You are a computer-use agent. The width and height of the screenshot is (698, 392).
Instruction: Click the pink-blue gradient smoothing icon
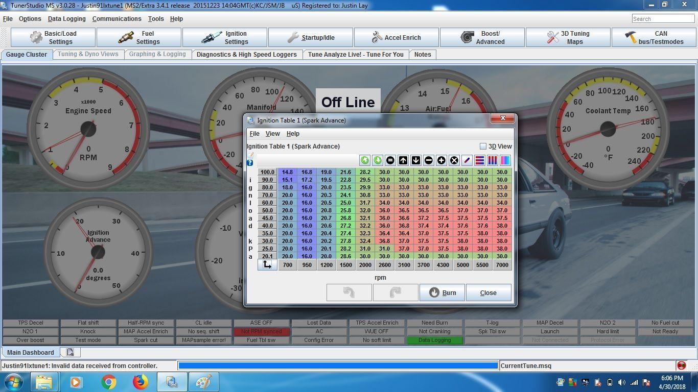click(x=505, y=160)
